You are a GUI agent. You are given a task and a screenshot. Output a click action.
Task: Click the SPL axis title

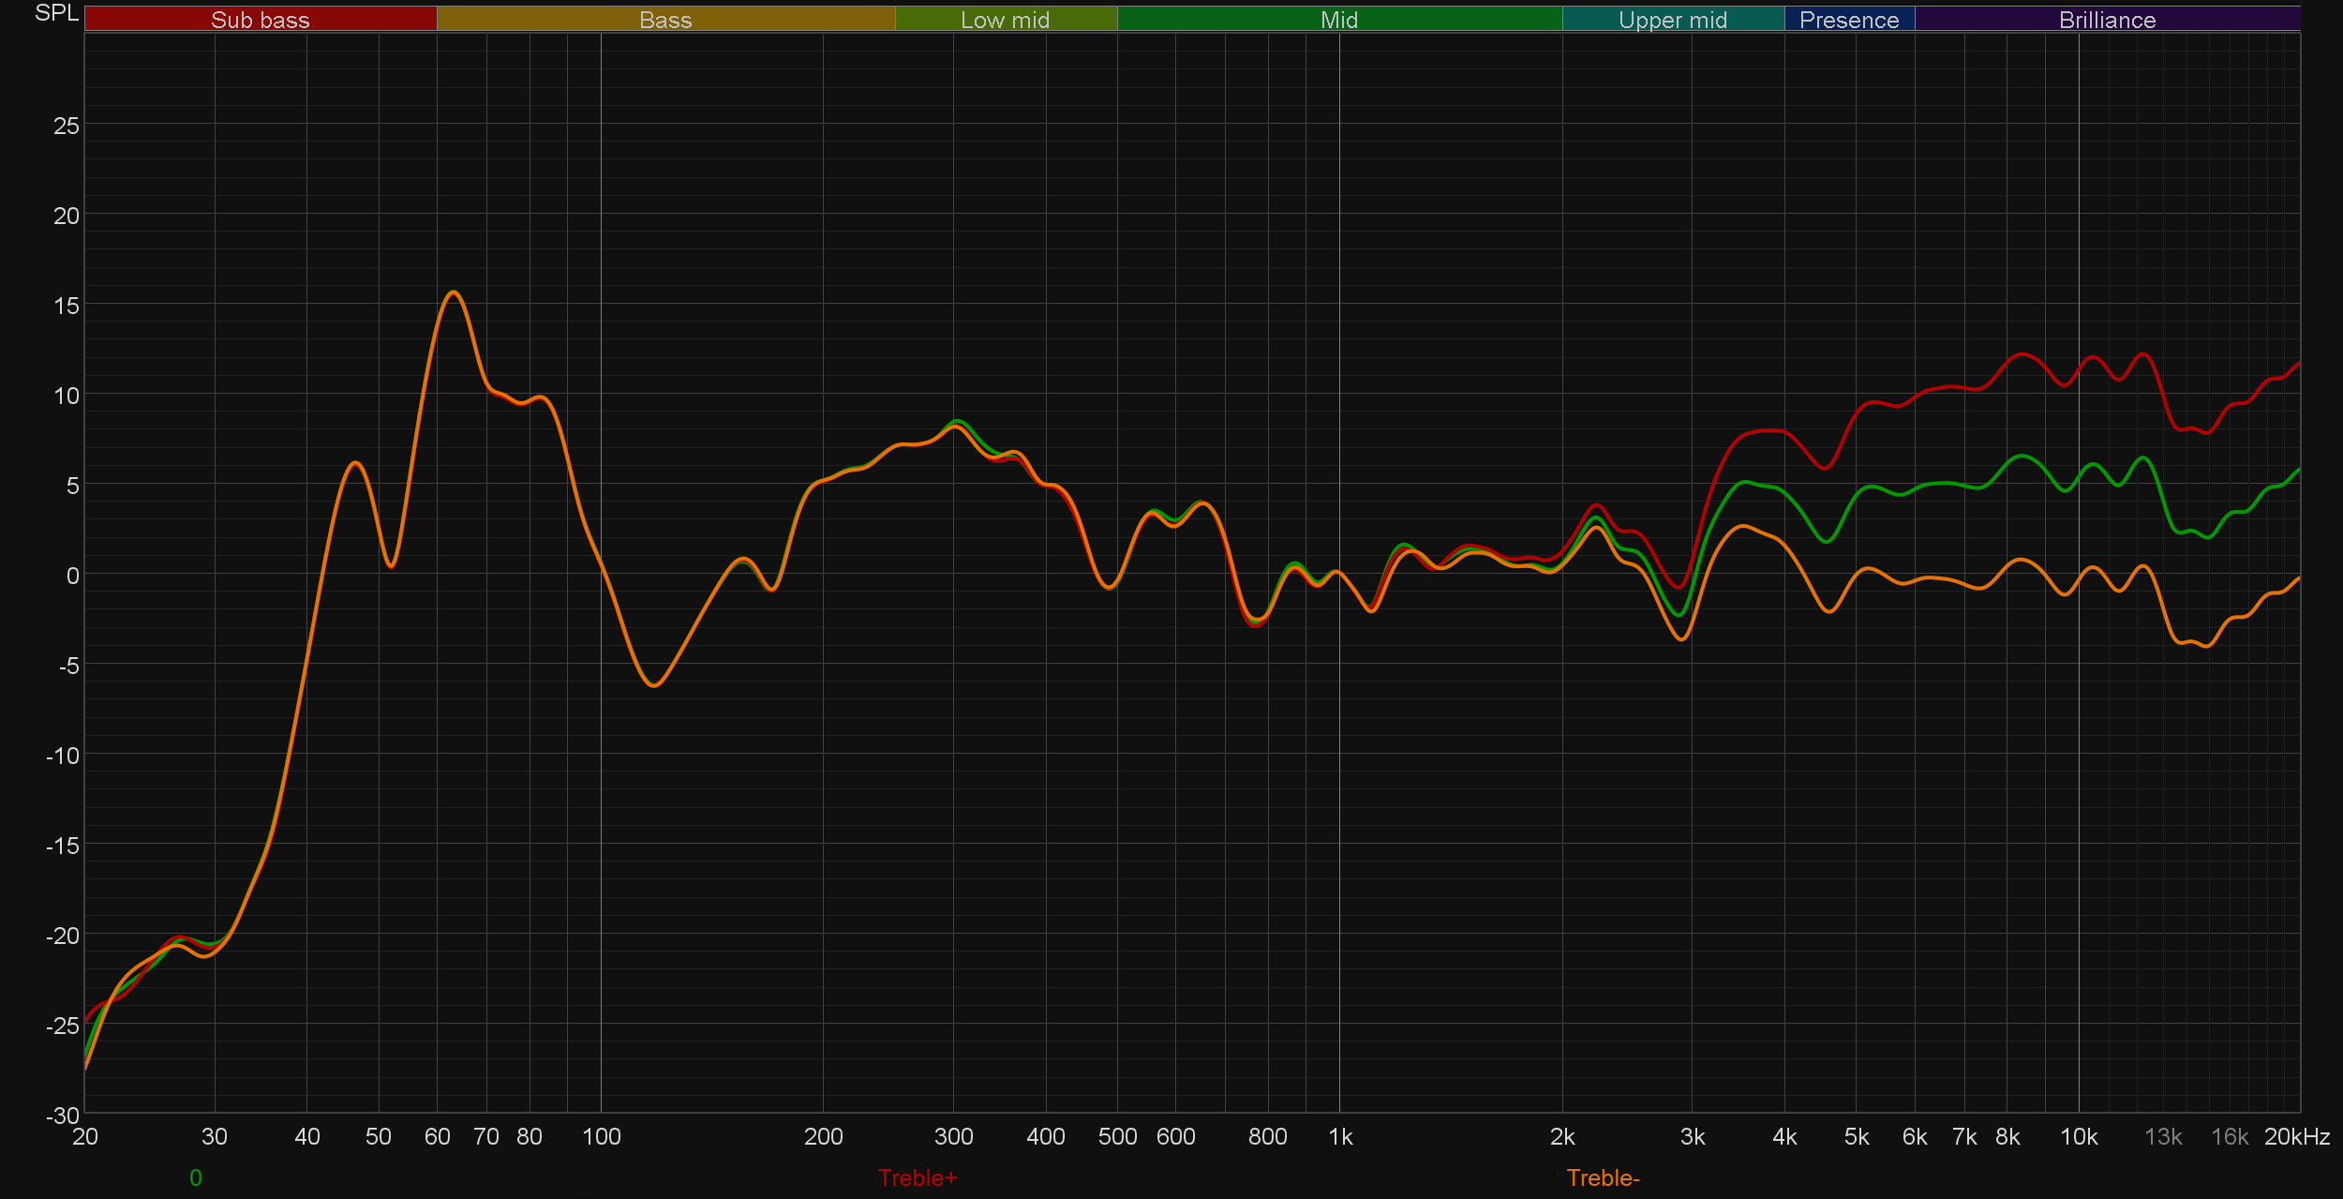pyautogui.click(x=56, y=13)
